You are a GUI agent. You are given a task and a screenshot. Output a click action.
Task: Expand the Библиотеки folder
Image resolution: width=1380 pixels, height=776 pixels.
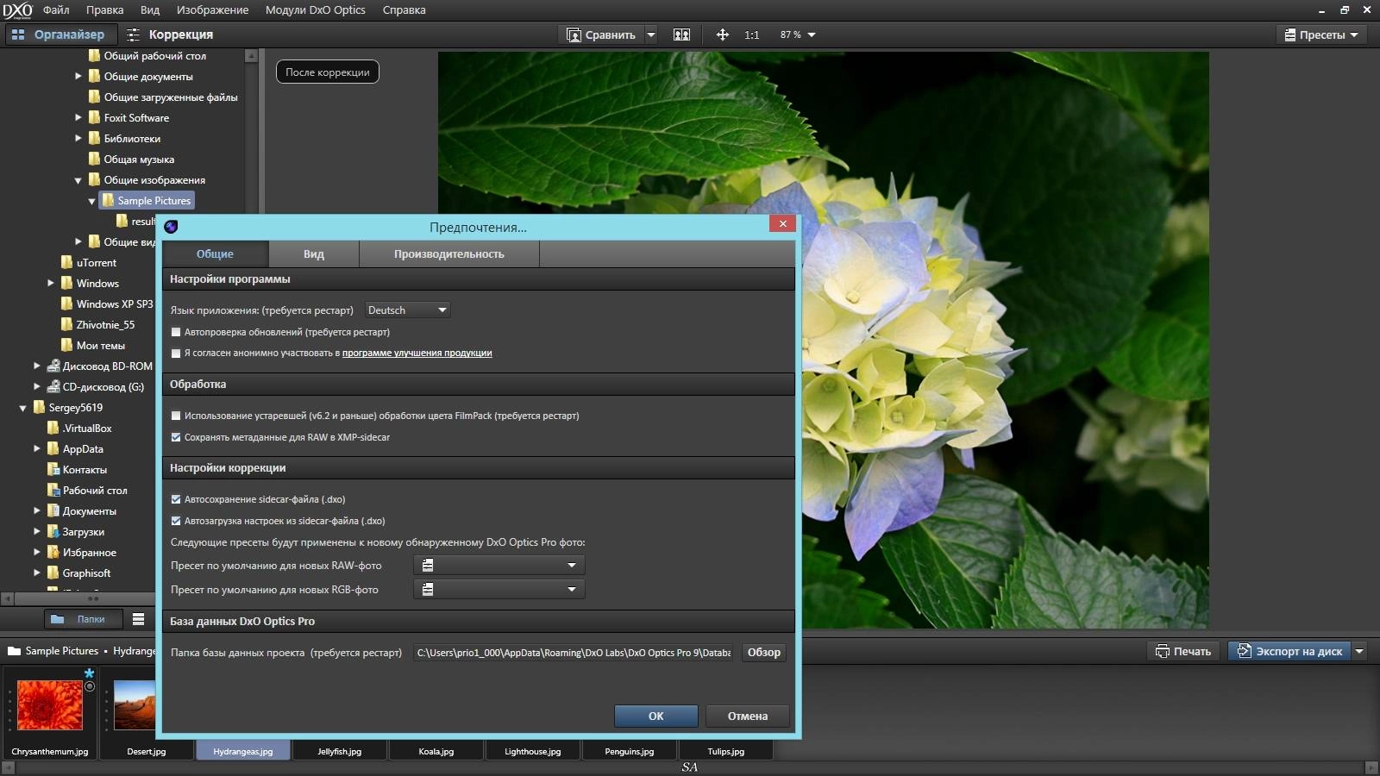pos(78,138)
